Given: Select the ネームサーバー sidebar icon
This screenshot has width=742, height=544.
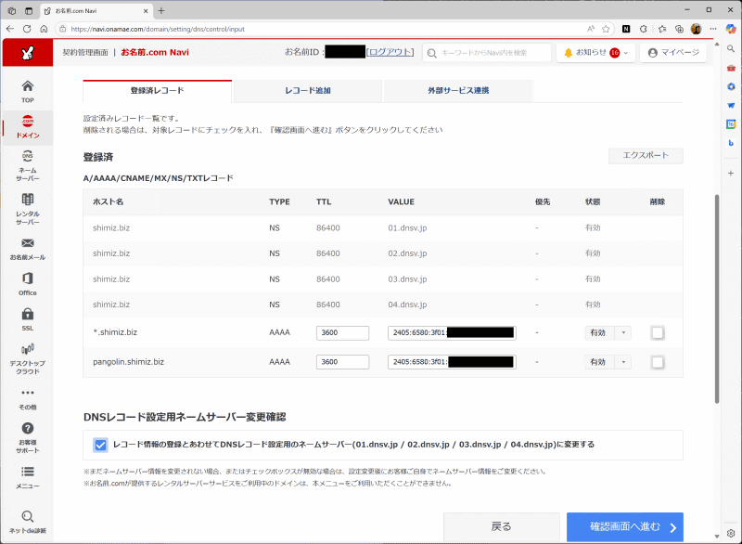Looking at the screenshot, I should [27, 167].
